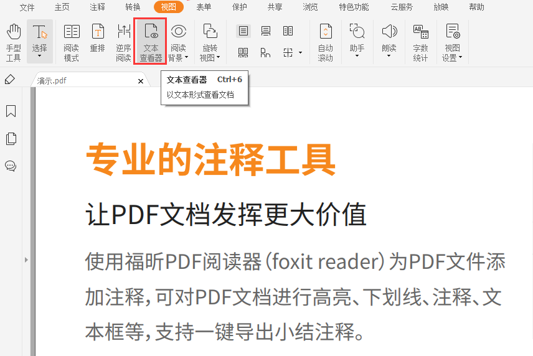Screen dimensions: 533x356
Task: Toggle single page view layout
Action: (x=243, y=31)
